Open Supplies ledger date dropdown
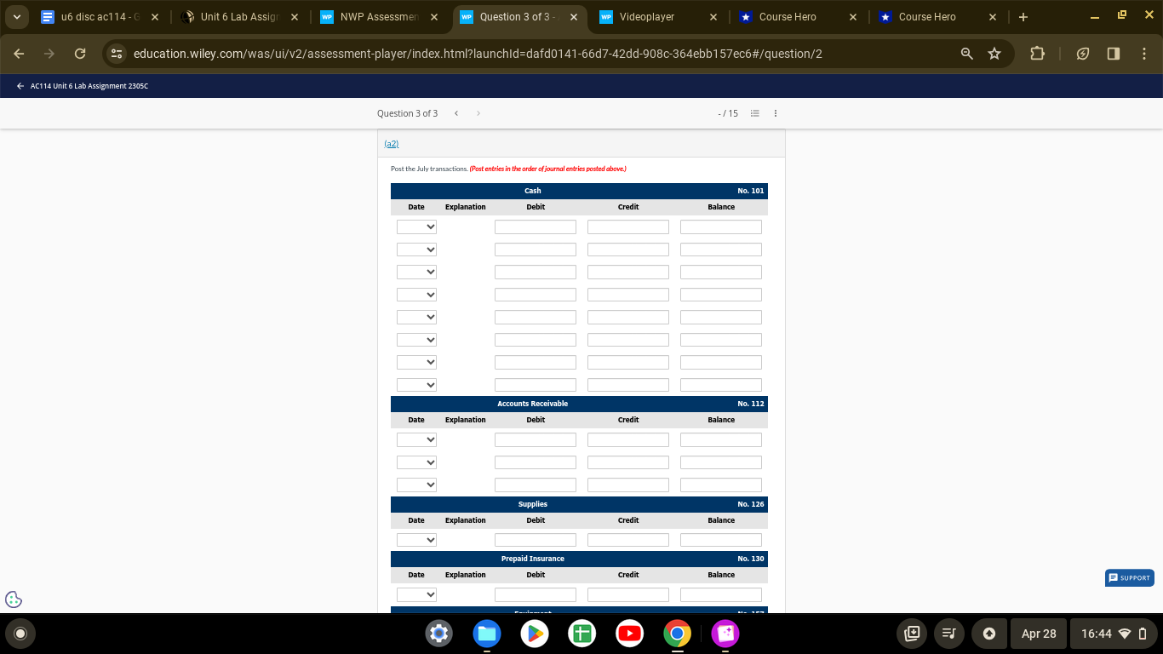This screenshot has width=1163, height=654. (x=417, y=540)
